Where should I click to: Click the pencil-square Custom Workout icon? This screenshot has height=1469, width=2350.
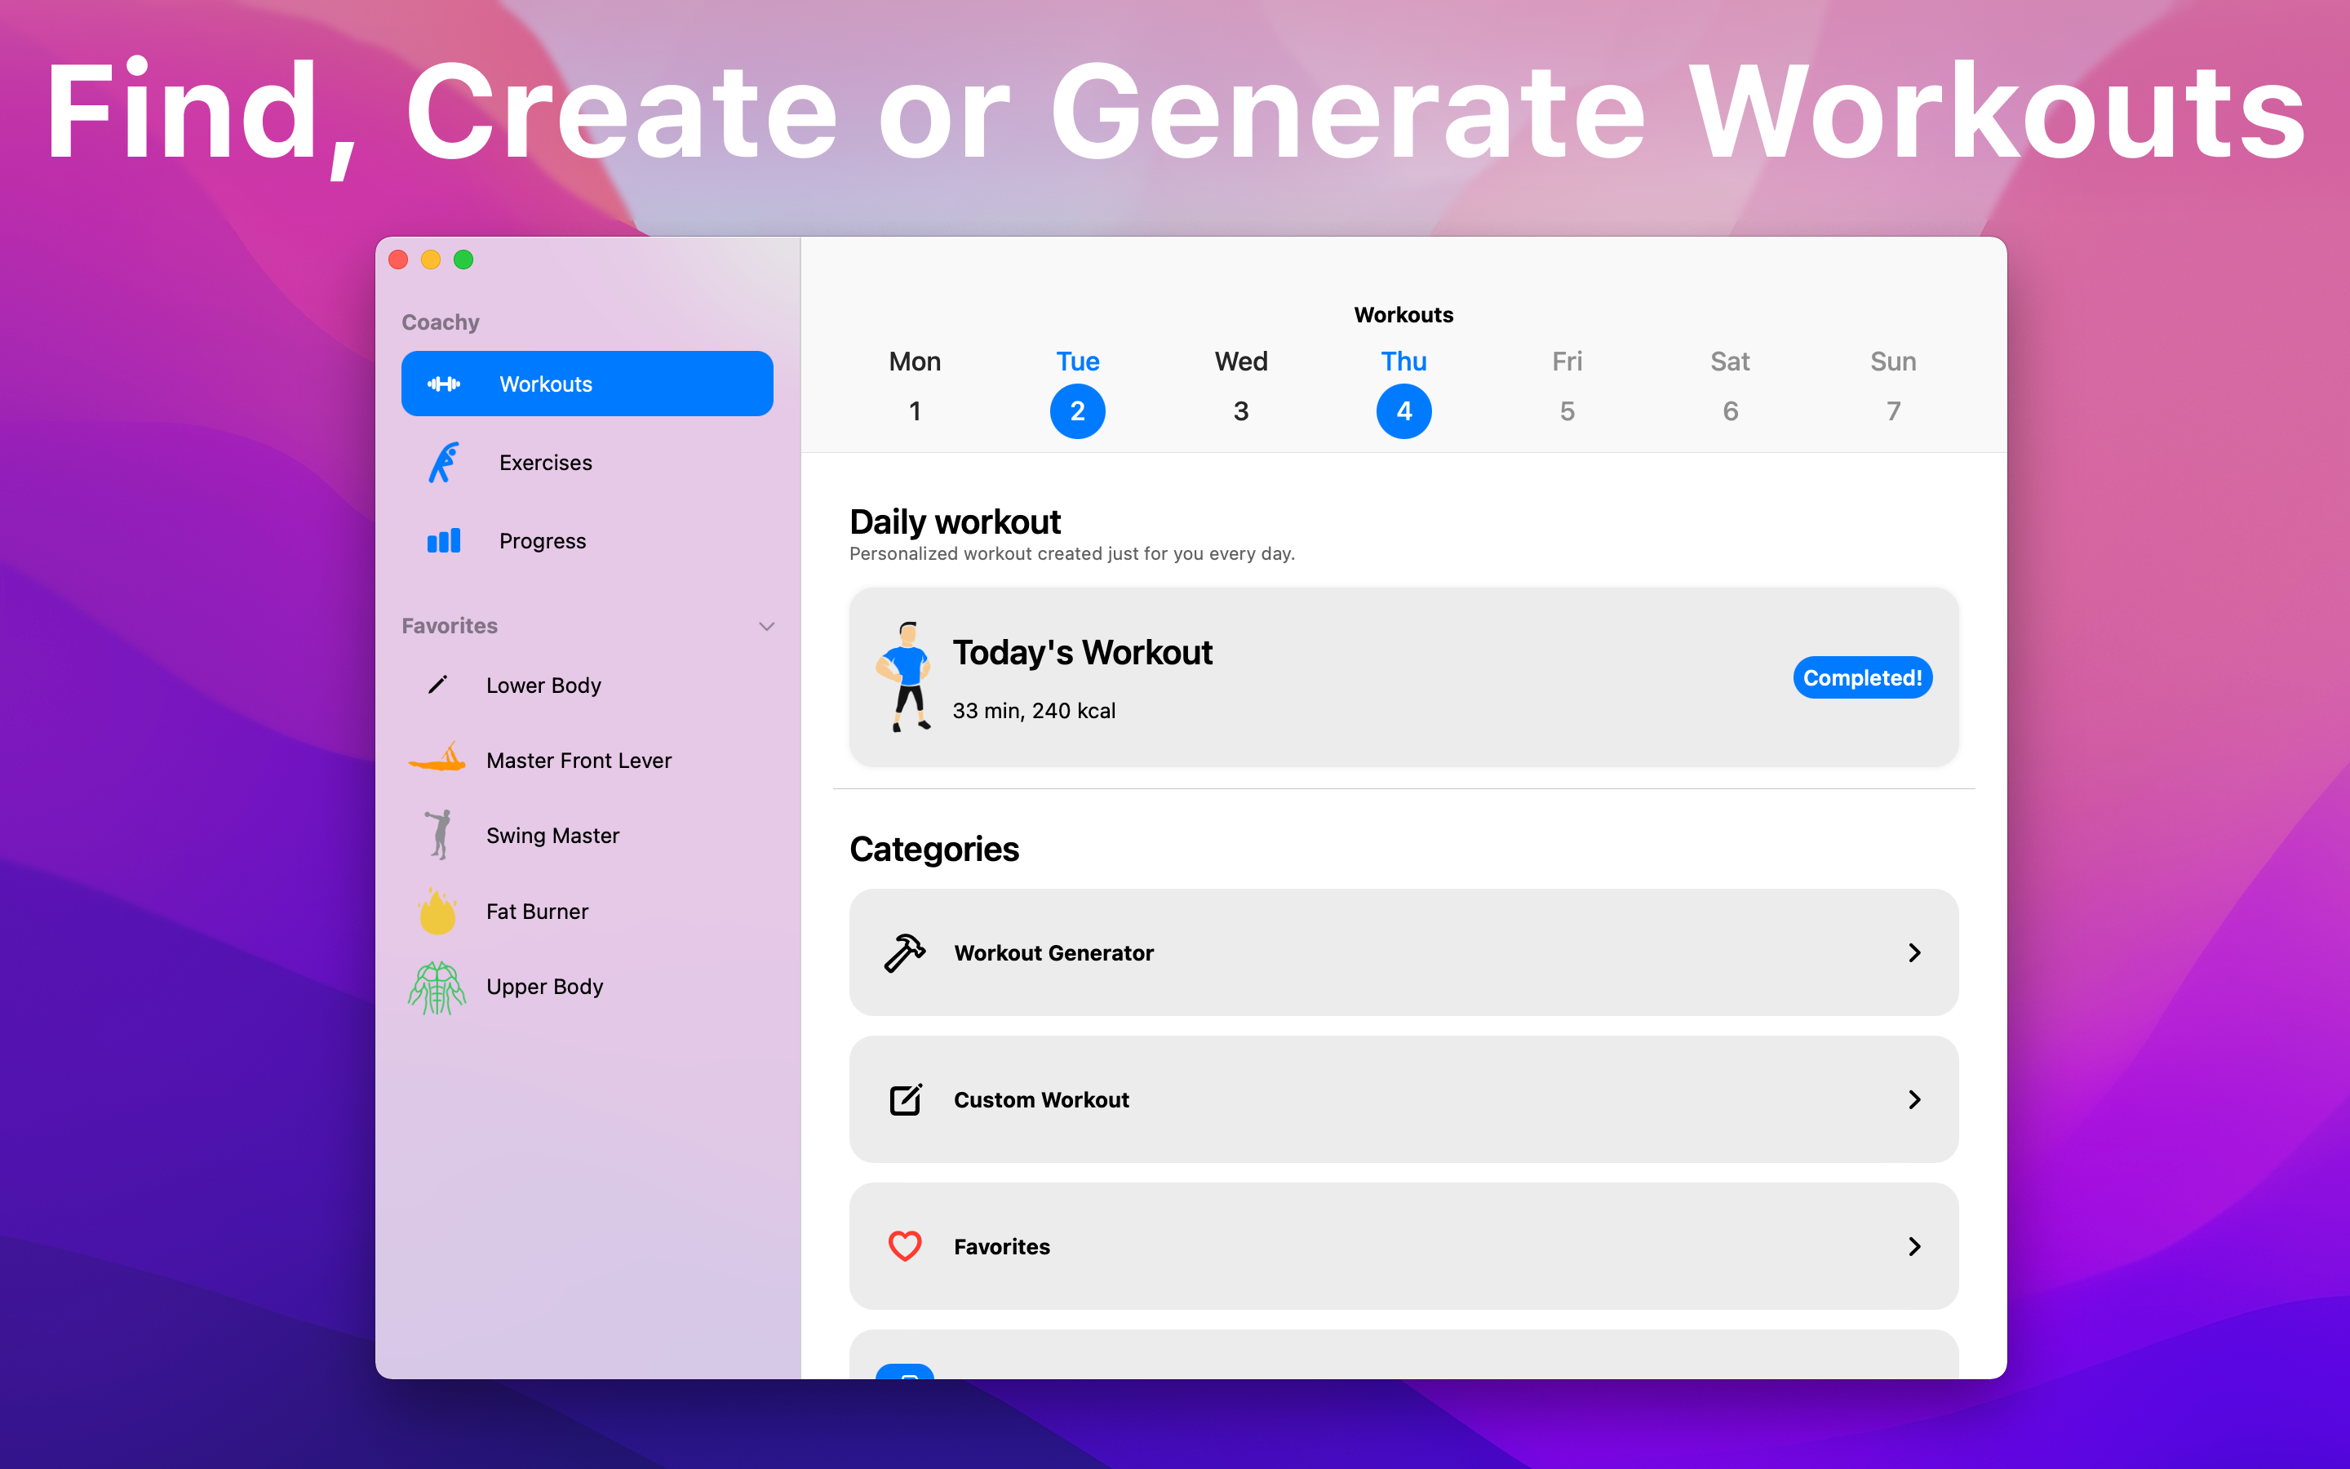[904, 1100]
